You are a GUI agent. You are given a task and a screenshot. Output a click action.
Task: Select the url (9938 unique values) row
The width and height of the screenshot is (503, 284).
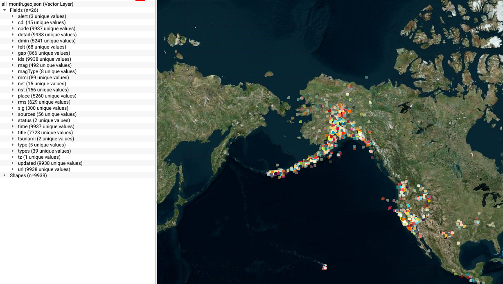[44, 169]
